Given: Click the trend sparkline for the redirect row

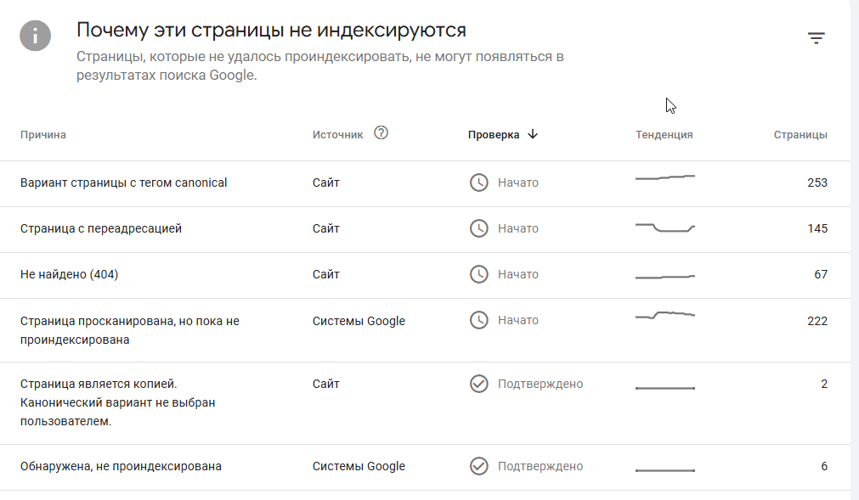Looking at the screenshot, I should coord(665,228).
